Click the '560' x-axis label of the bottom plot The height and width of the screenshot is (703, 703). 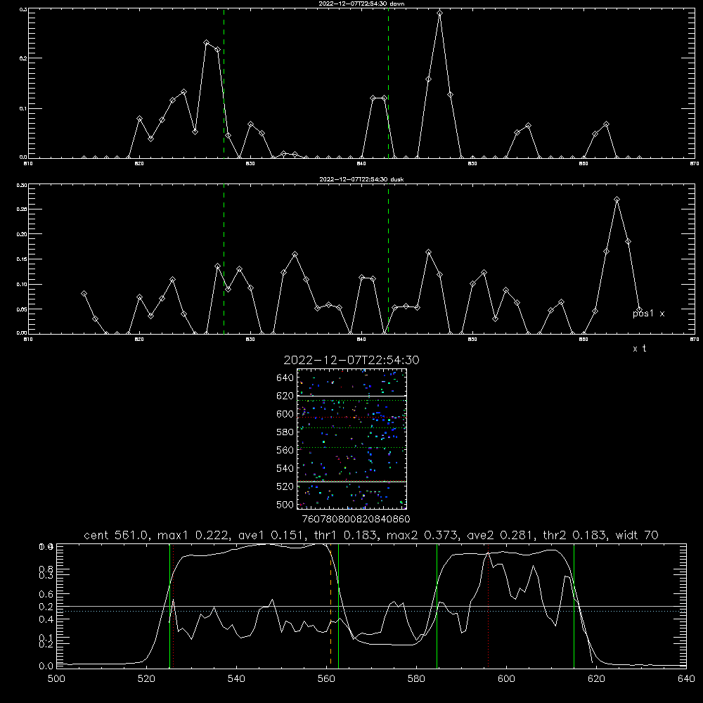pos(326,679)
